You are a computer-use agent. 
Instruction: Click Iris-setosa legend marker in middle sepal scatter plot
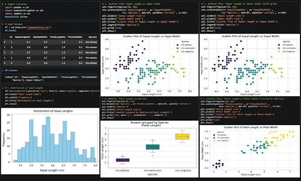[x=178, y=45]
